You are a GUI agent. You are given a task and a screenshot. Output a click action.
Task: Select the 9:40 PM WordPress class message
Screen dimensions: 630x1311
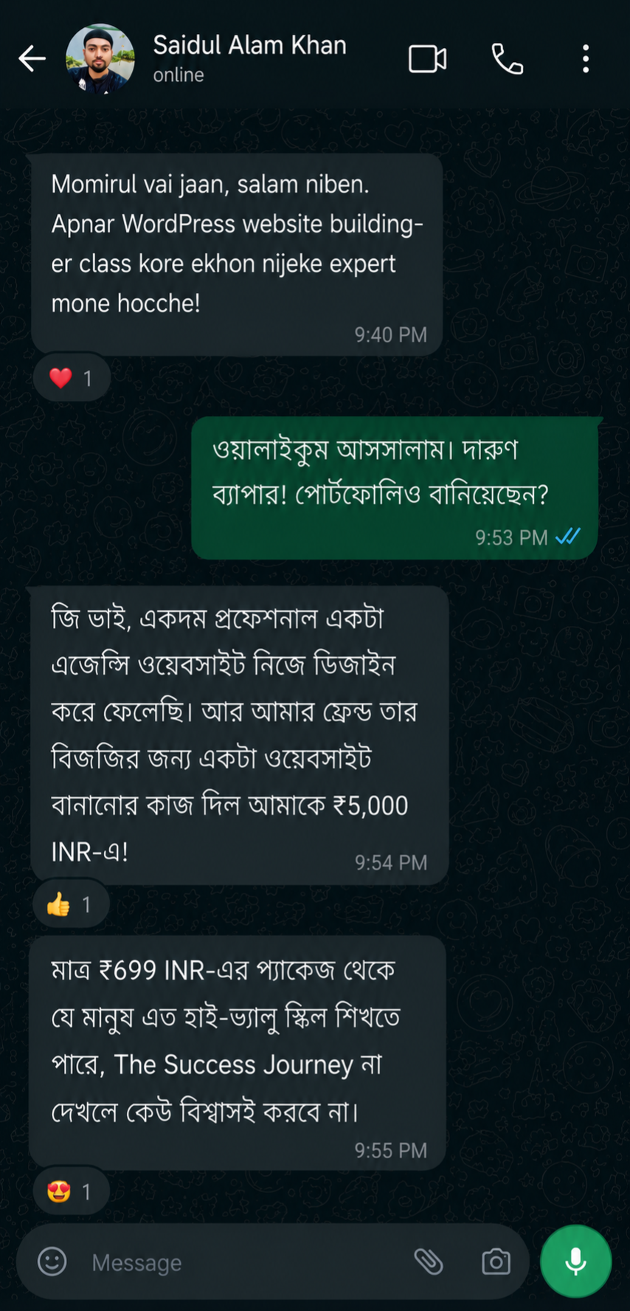click(x=237, y=255)
